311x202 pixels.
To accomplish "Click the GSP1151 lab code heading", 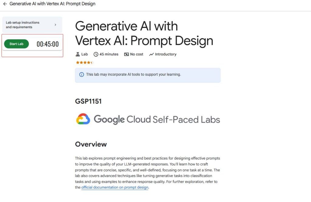I will click(x=88, y=101).
